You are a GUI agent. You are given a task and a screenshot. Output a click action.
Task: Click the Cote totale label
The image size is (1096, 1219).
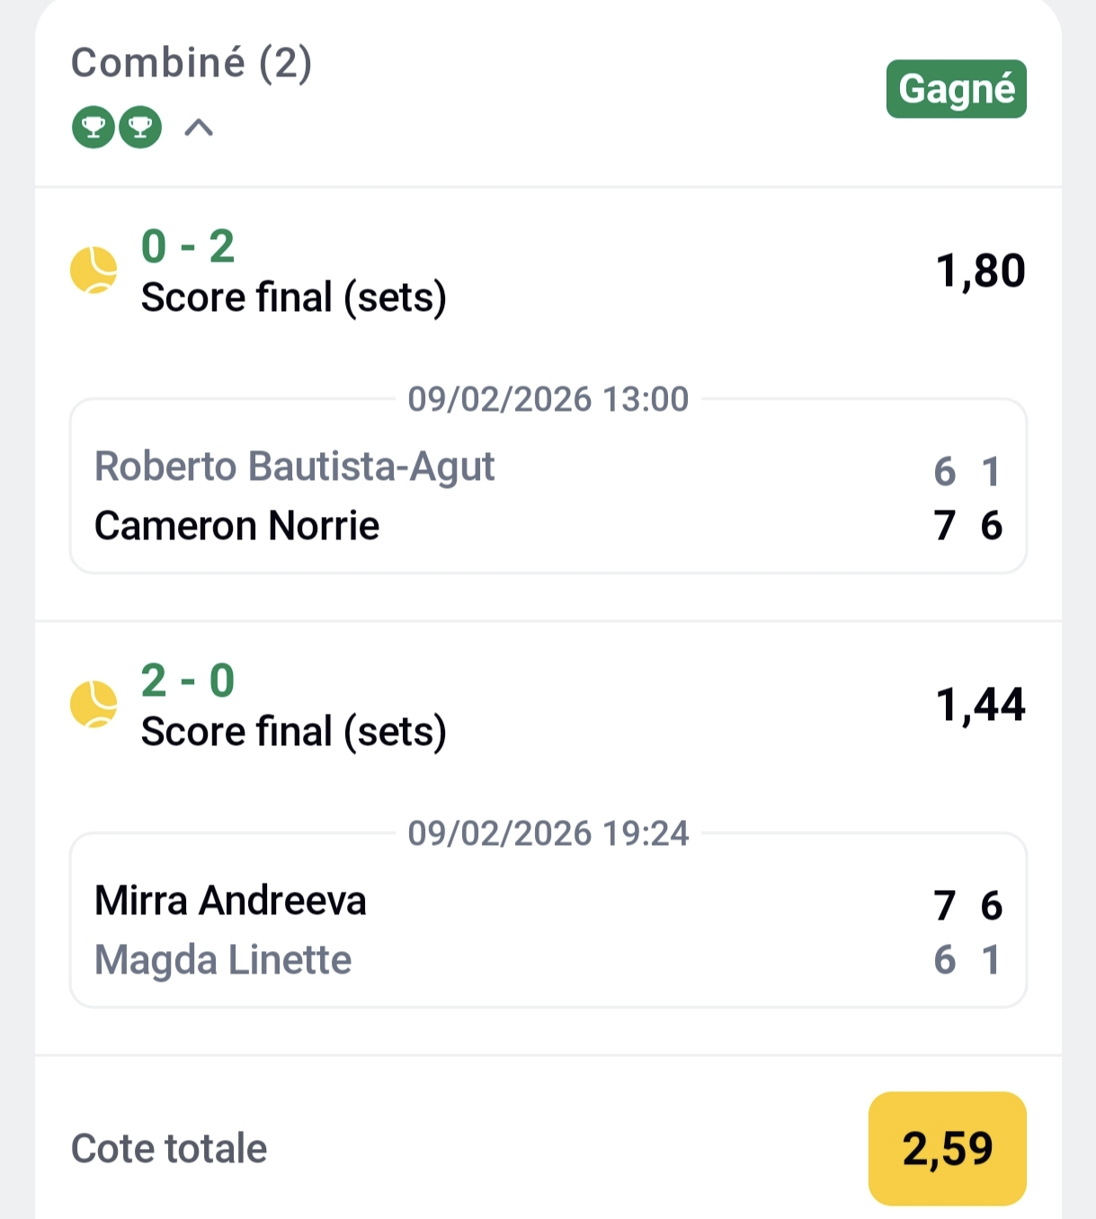pos(169,1149)
